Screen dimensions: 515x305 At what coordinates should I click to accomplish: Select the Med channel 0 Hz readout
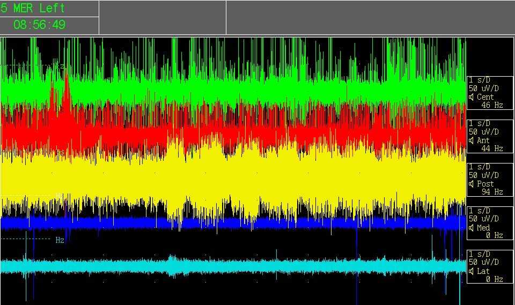coord(494,235)
